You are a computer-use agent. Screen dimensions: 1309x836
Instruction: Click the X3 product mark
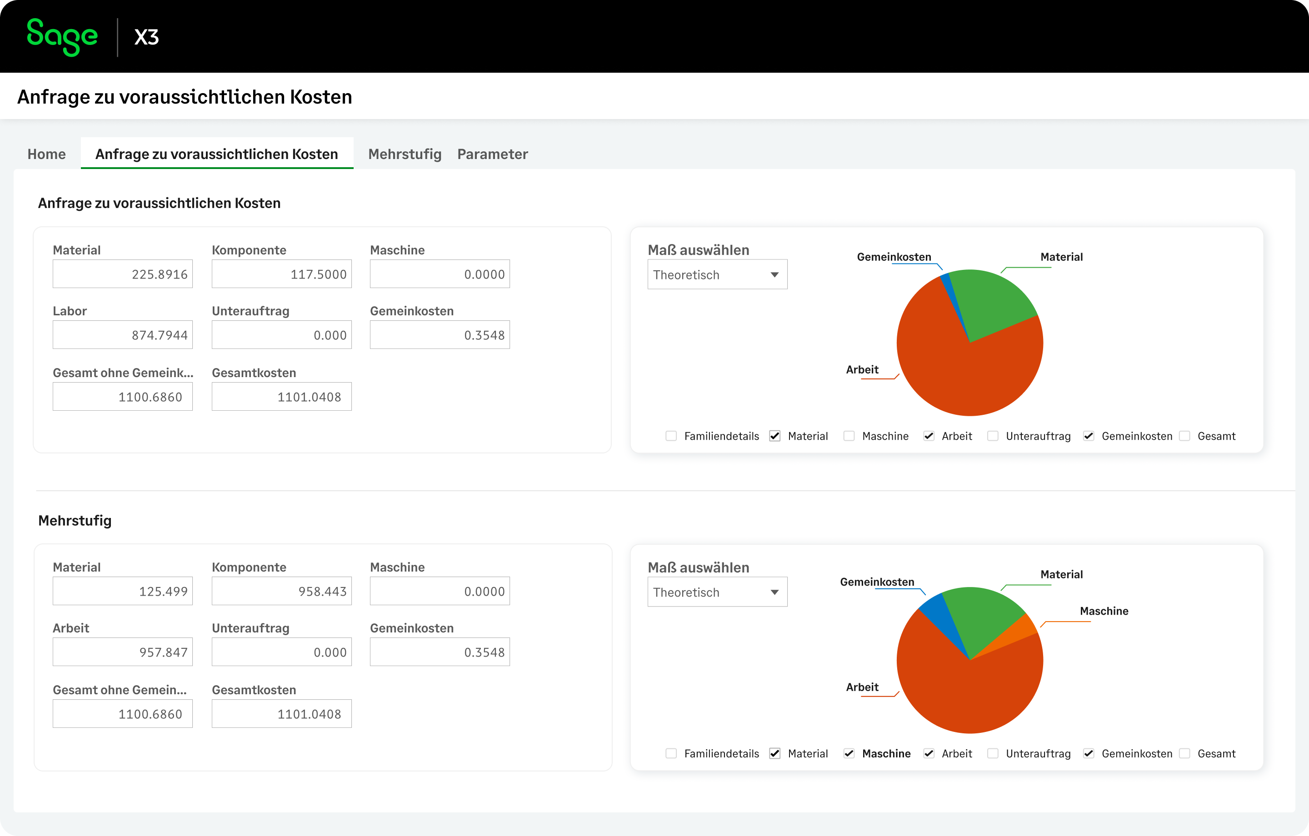coord(146,37)
